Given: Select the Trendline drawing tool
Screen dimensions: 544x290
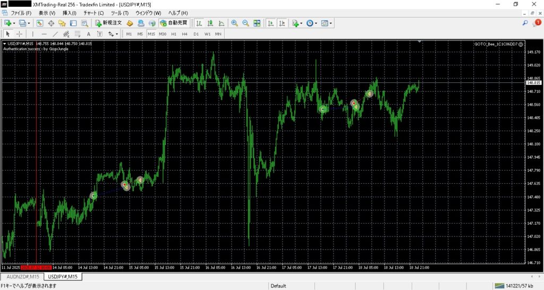Looking at the screenshot, I should click(55, 34).
